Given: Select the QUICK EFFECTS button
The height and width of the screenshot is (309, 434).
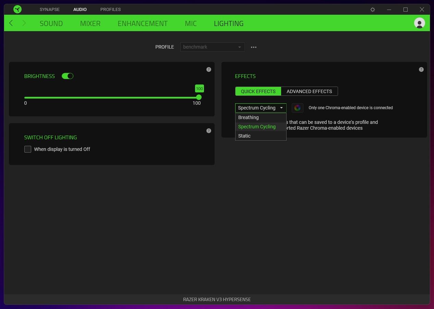Looking at the screenshot, I should coord(258,91).
